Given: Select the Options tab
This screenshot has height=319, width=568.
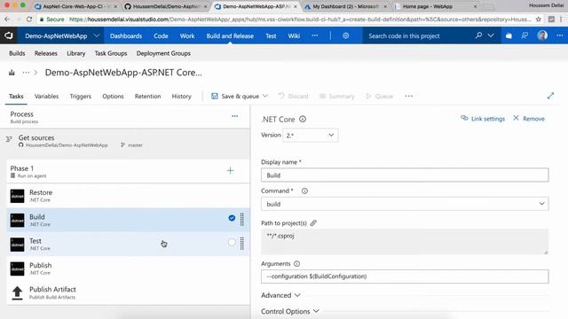Looking at the screenshot, I should pyautogui.click(x=113, y=97).
